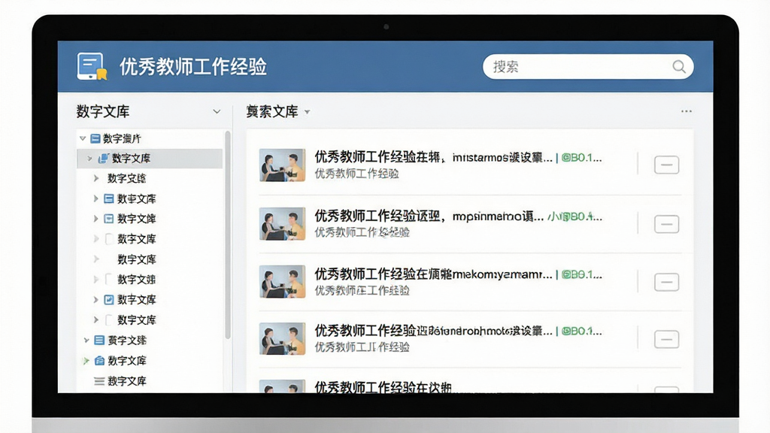Open the three-dot more options menu

(x=686, y=111)
